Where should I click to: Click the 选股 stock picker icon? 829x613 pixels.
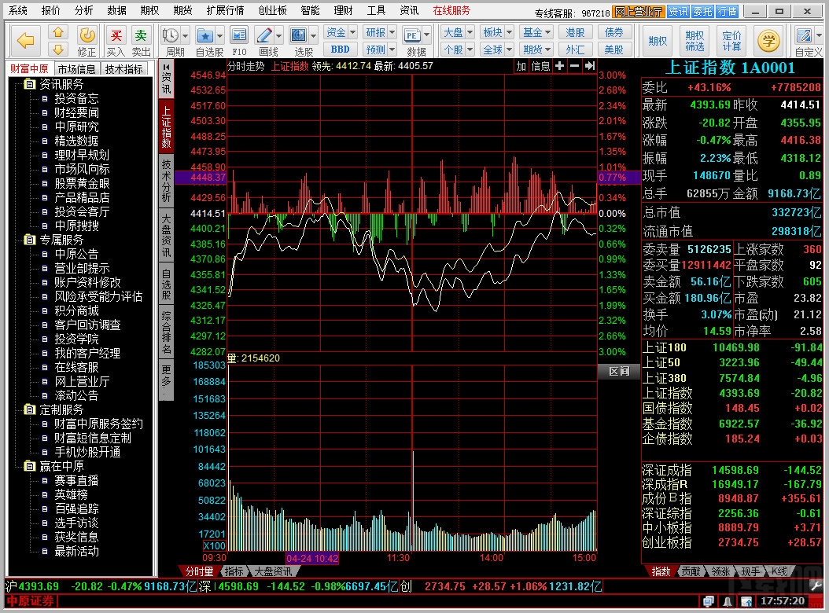(299, 36)
